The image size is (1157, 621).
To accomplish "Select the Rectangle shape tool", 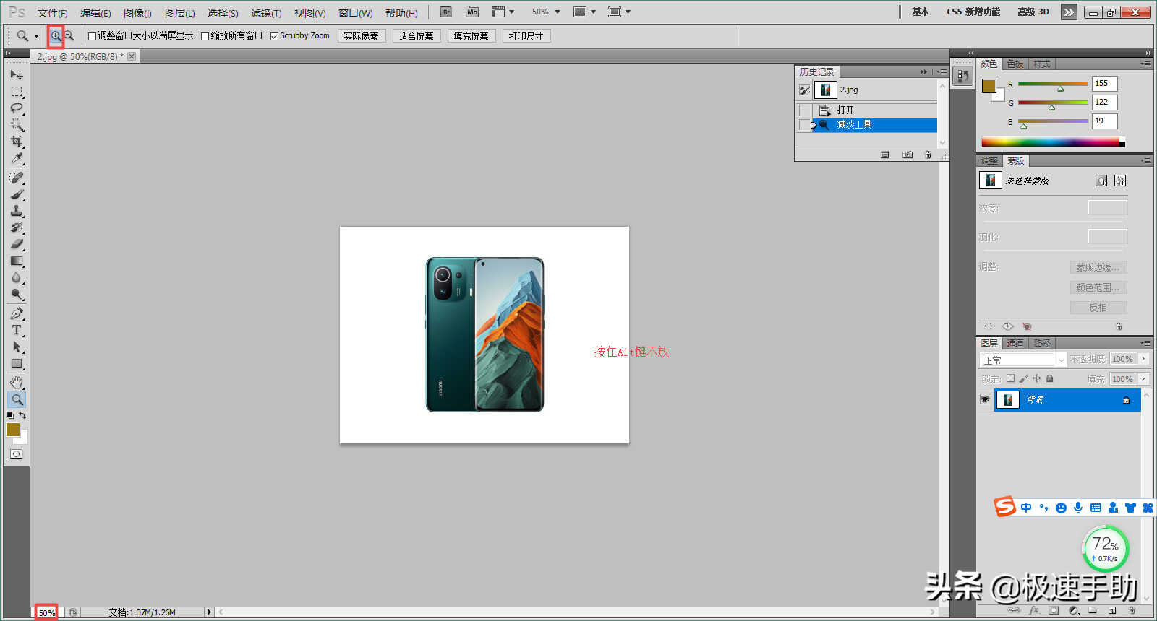I will click(17, 363).
